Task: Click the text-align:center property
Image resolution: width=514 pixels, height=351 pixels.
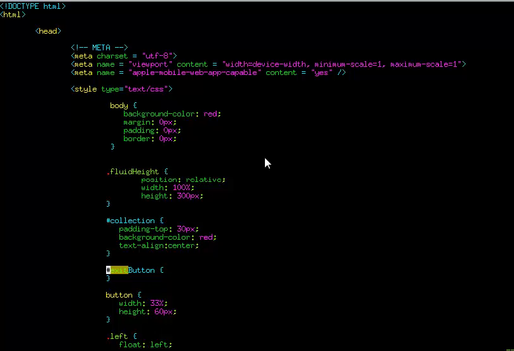Action: [x=158, y=245]
